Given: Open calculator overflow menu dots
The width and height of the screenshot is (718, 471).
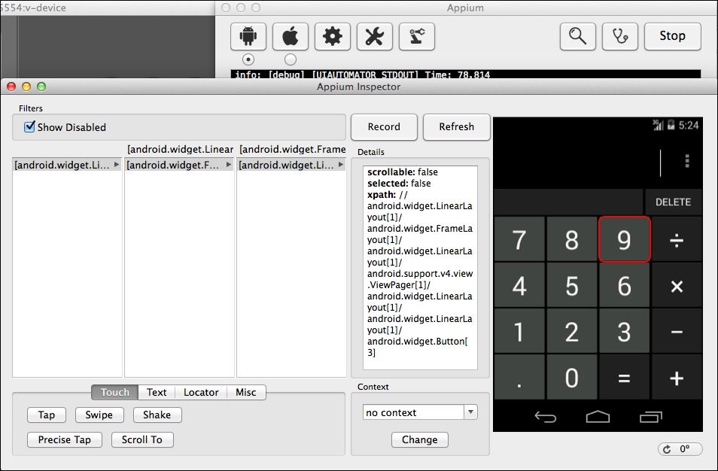Looking at the screenshot, I should click(x=687, y=161).
